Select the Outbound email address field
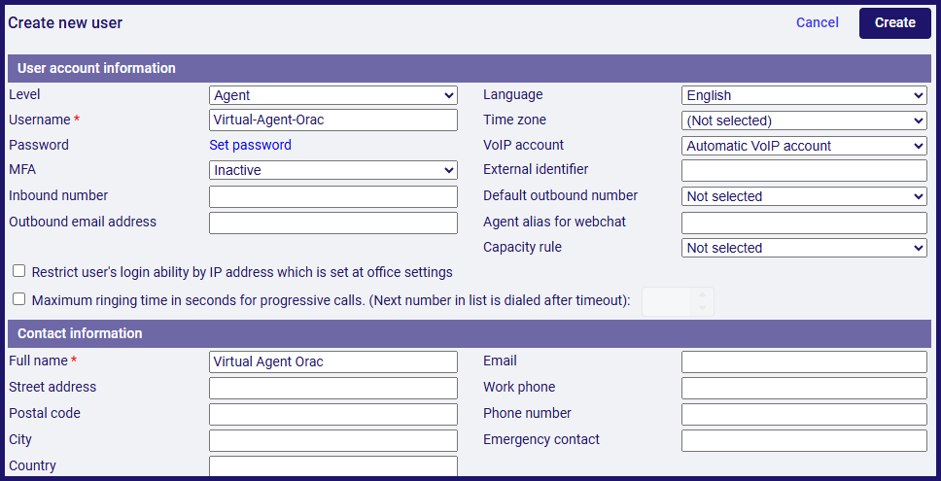This screenshot has height=481, width=941. (333, 223)
